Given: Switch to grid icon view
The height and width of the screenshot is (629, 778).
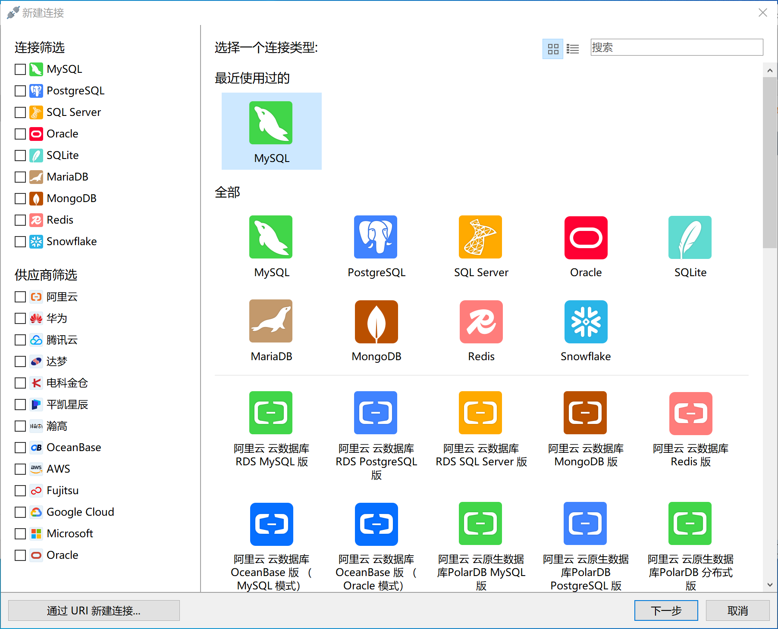Looking at the screenshot, I should (553, 49).
